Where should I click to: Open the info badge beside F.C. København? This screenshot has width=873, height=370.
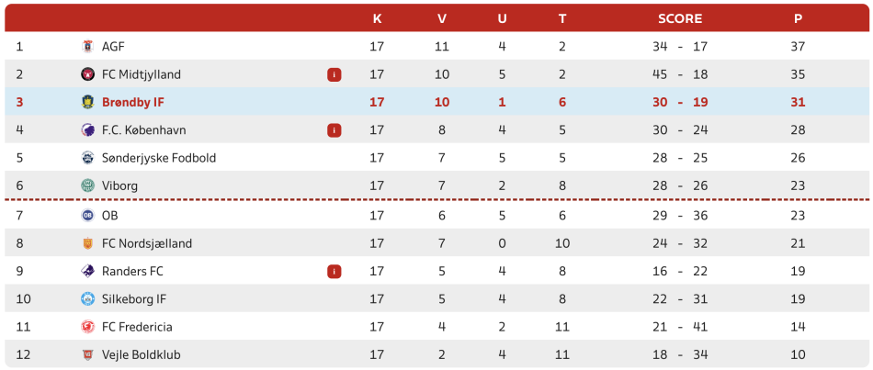(334, 130)
